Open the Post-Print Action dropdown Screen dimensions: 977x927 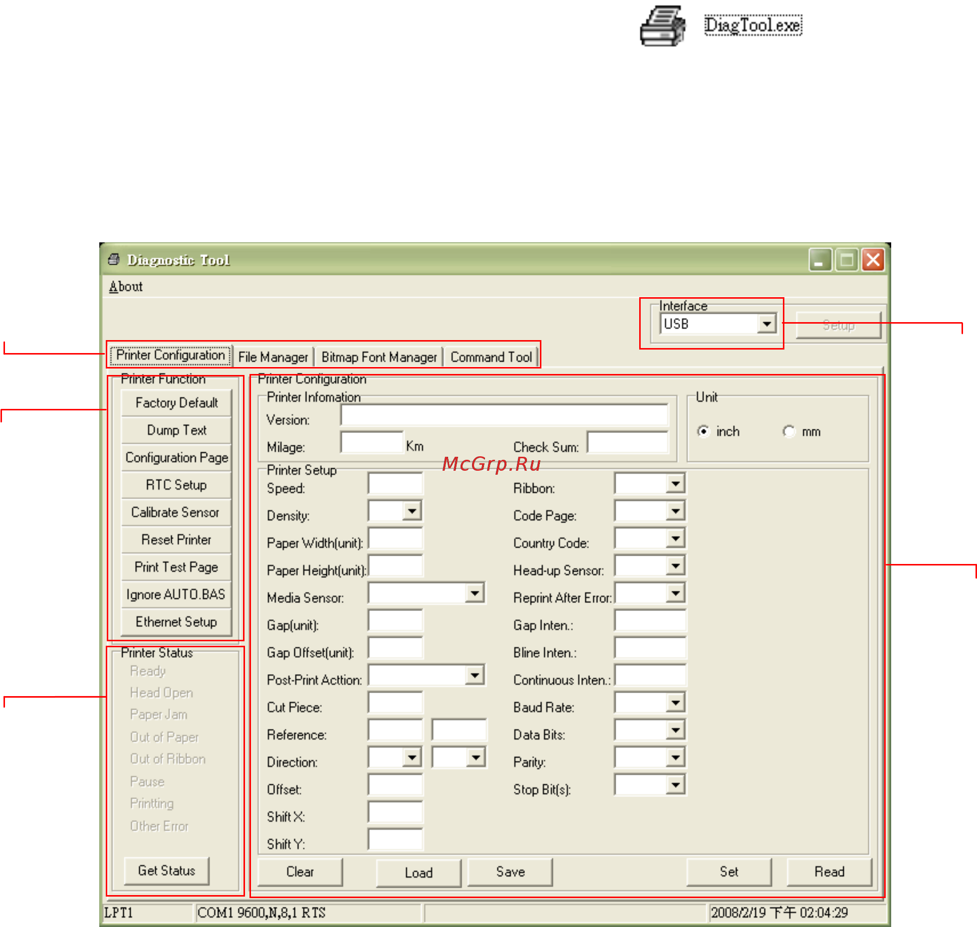[475, 675]
